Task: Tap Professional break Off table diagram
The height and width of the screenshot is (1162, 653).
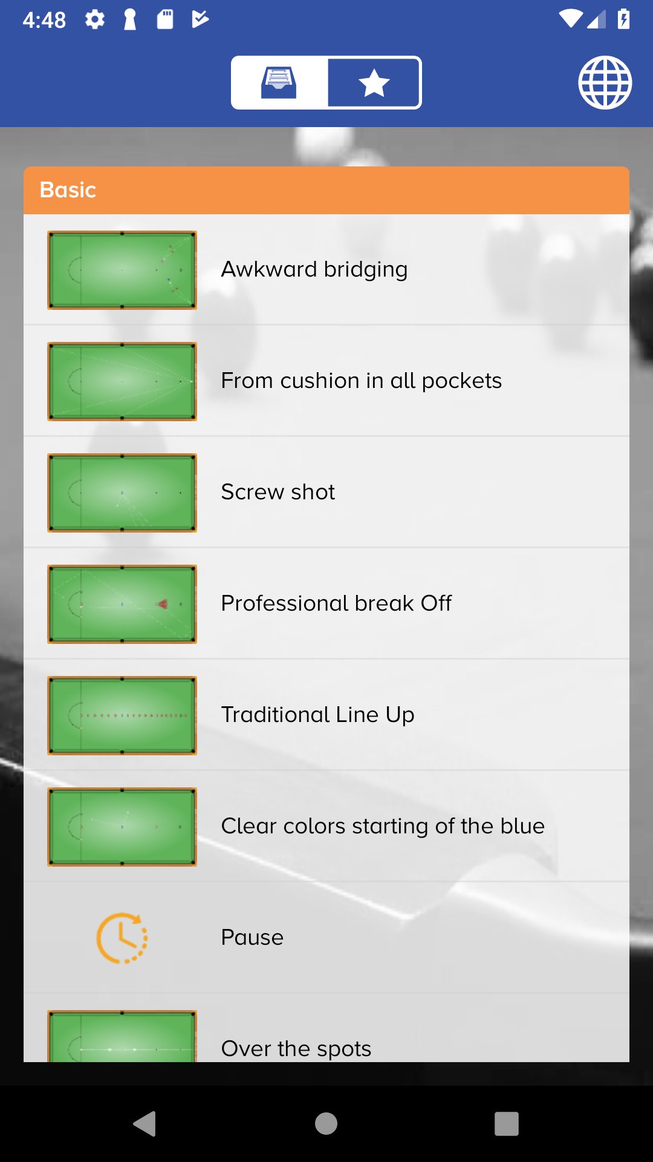Action: (x=122, y=604)
